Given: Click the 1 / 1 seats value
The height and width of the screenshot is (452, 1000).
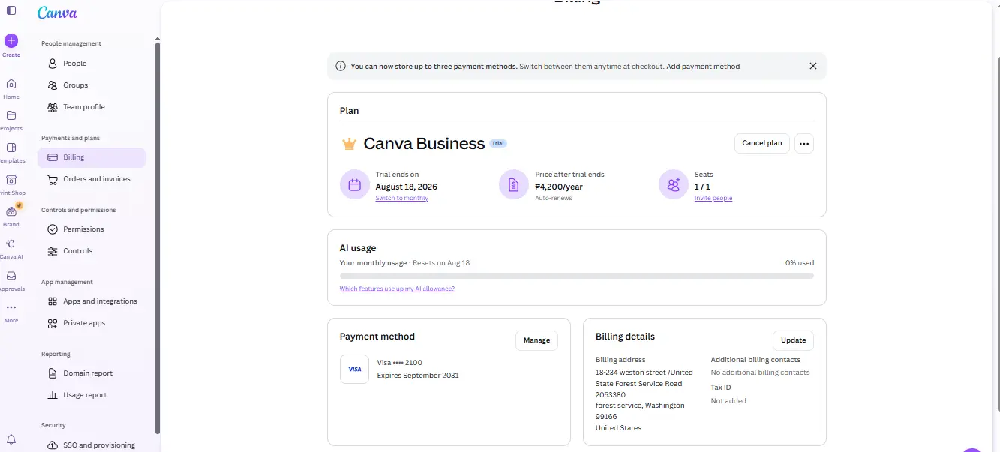Looking at the screenshot, I should coord(702,187).
